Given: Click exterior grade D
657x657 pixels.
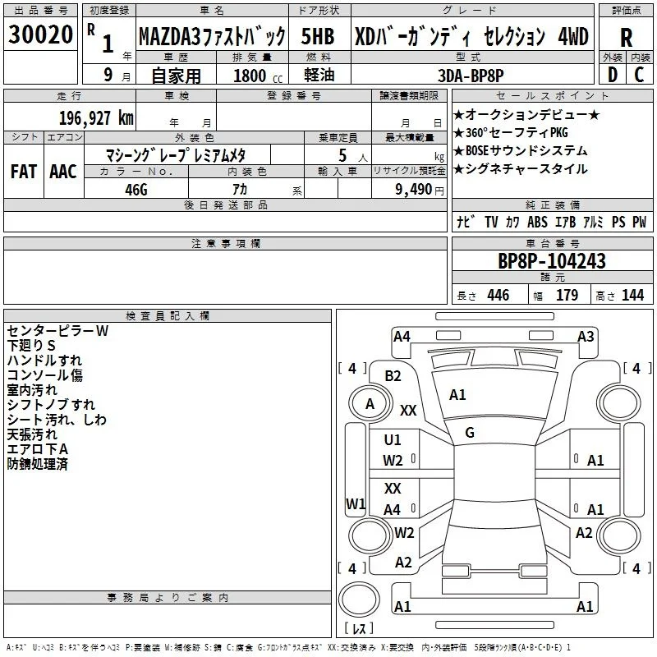Looking at the screenshot, I should pyautogui.click(x=612, y=75).
